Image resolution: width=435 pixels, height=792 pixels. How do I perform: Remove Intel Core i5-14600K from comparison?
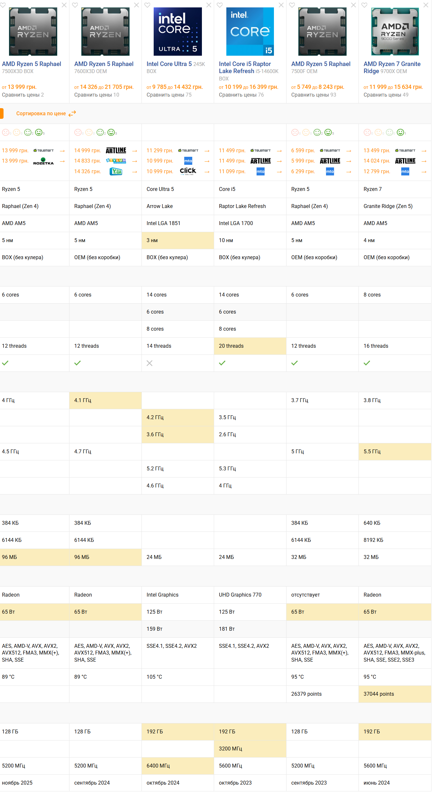click(x=281, y=5)
